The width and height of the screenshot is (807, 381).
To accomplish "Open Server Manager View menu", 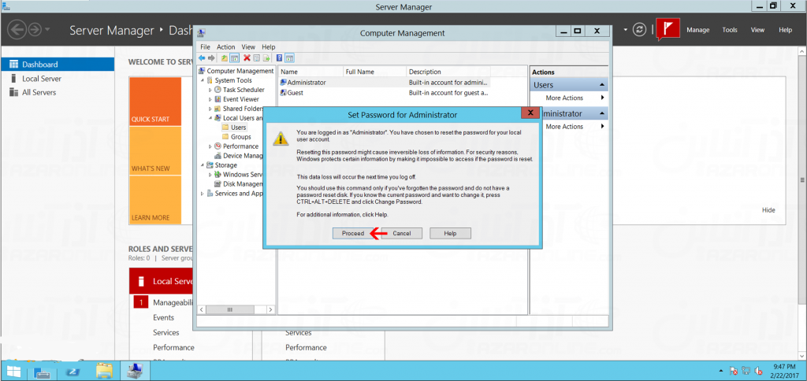I will click(x=757, y=30).
